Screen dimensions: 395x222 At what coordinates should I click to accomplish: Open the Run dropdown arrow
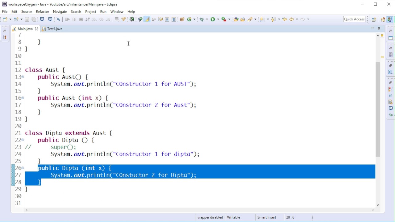tap(218, 19)
